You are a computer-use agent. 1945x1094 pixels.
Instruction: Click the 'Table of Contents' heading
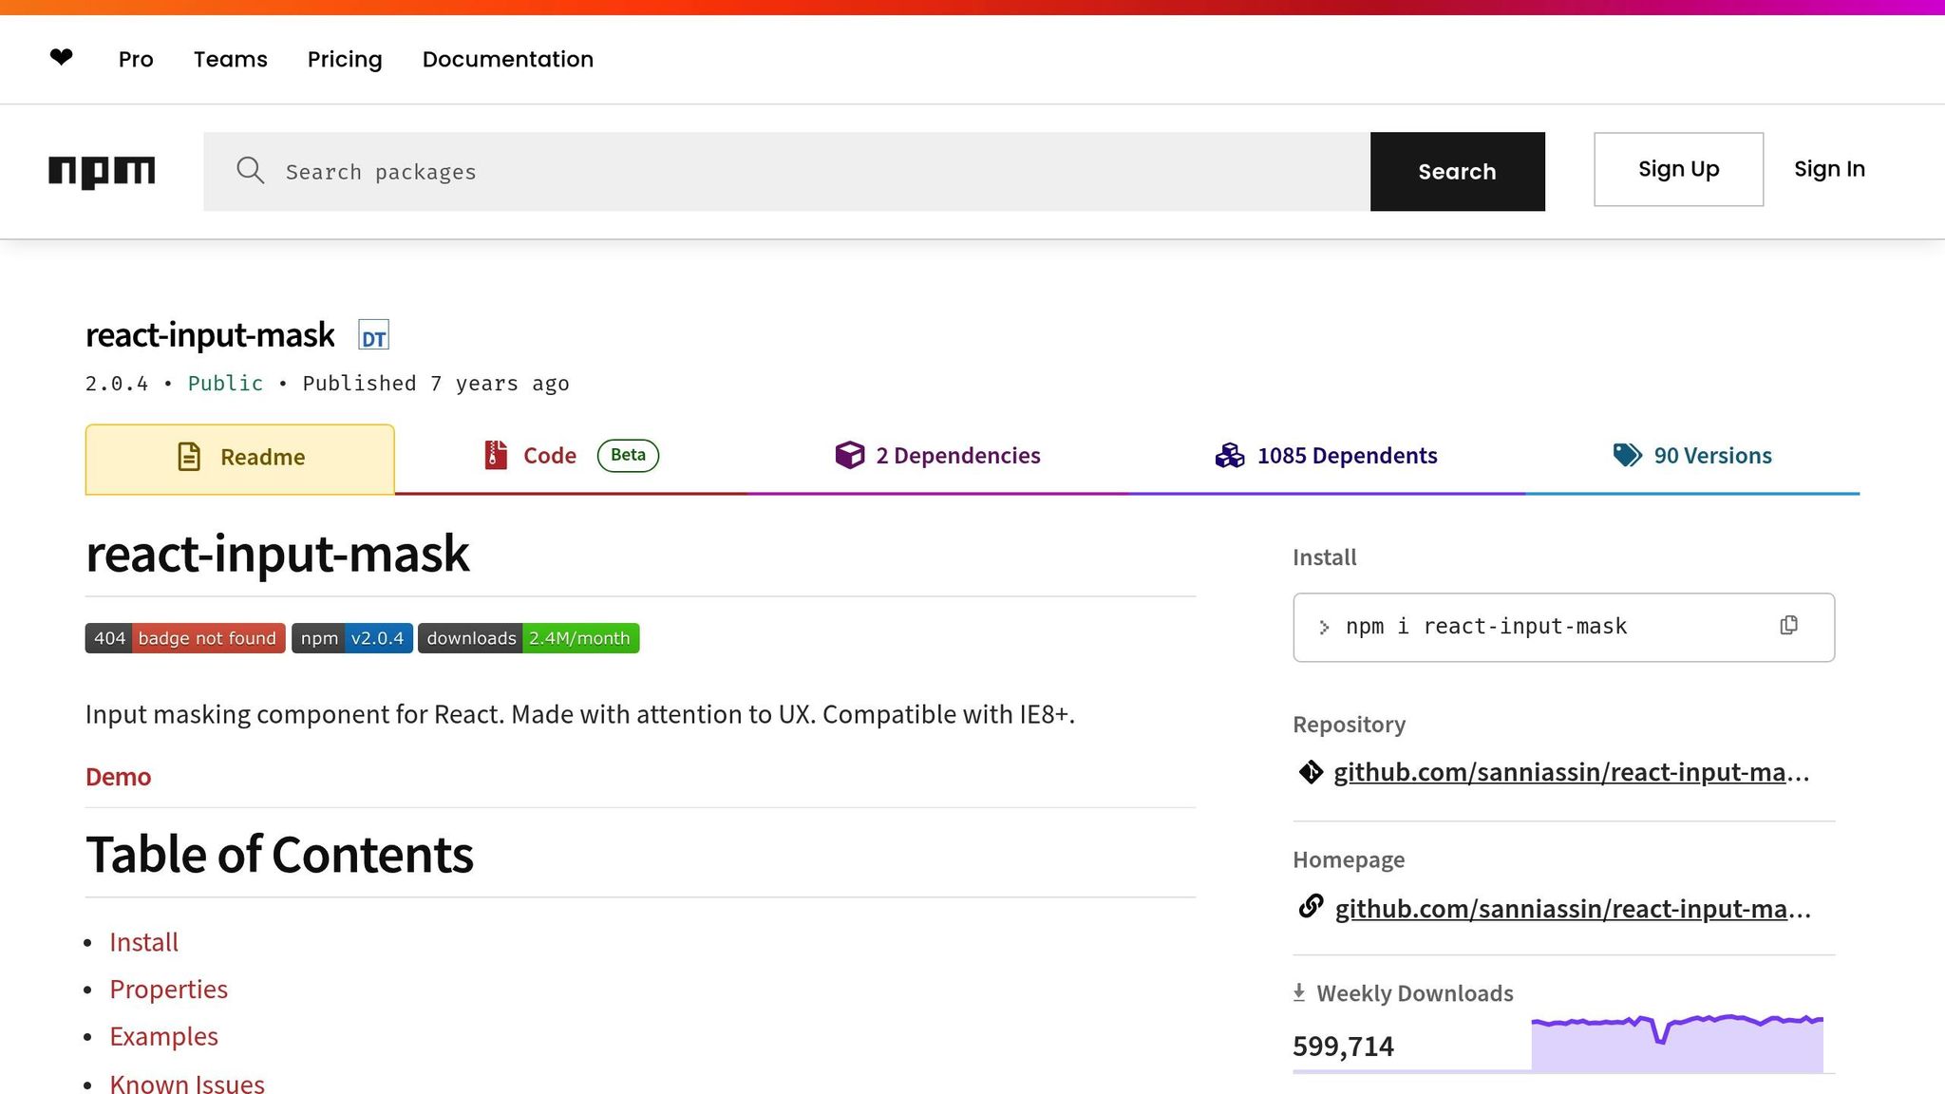[279, 855]
